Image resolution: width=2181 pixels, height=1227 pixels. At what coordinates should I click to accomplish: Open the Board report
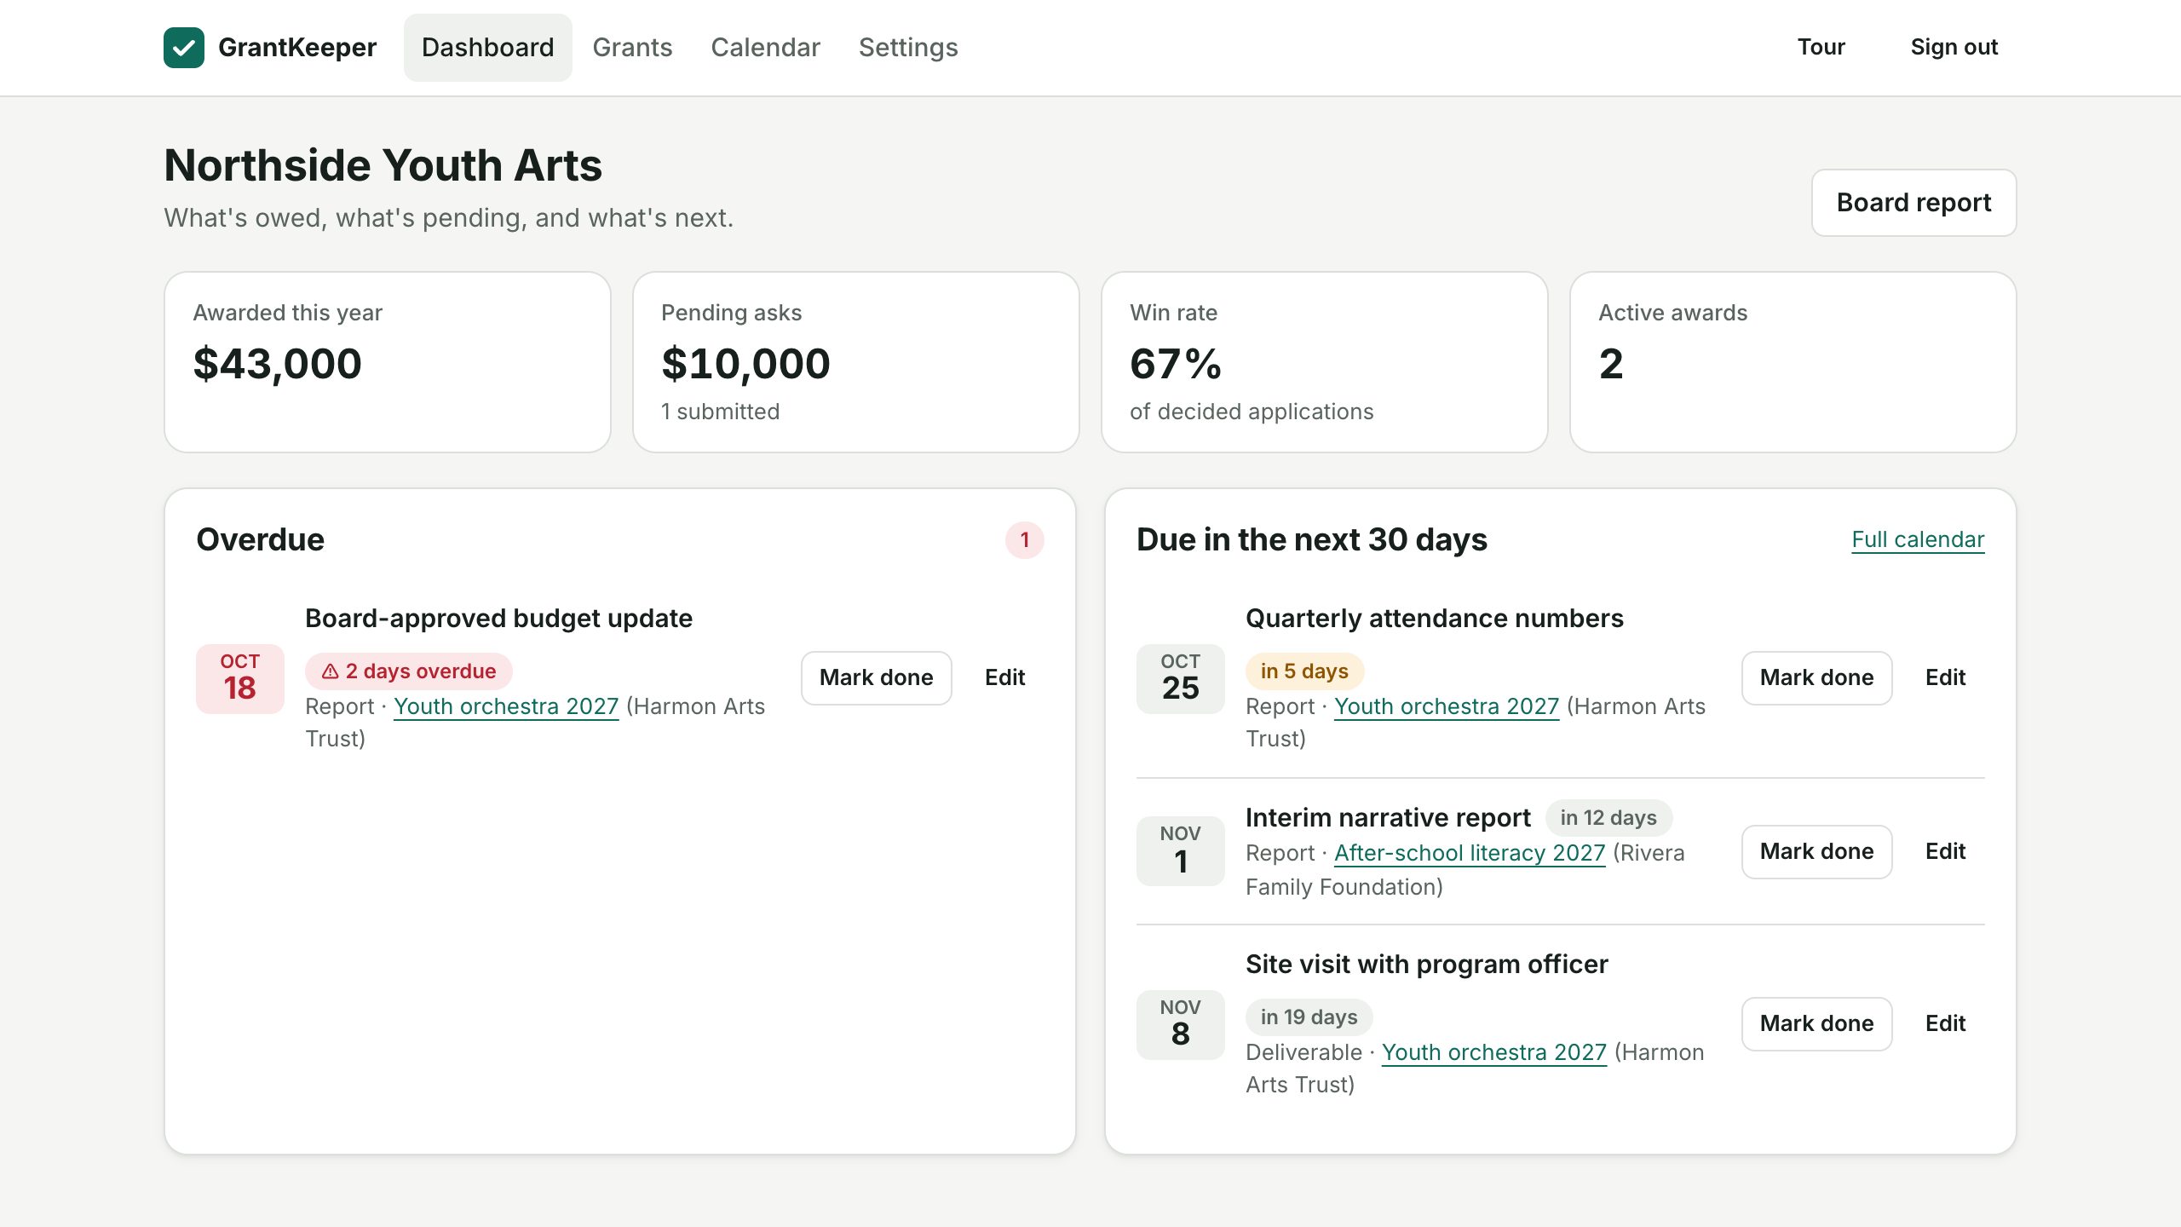pyautogui.click(x=1913, y=203)
